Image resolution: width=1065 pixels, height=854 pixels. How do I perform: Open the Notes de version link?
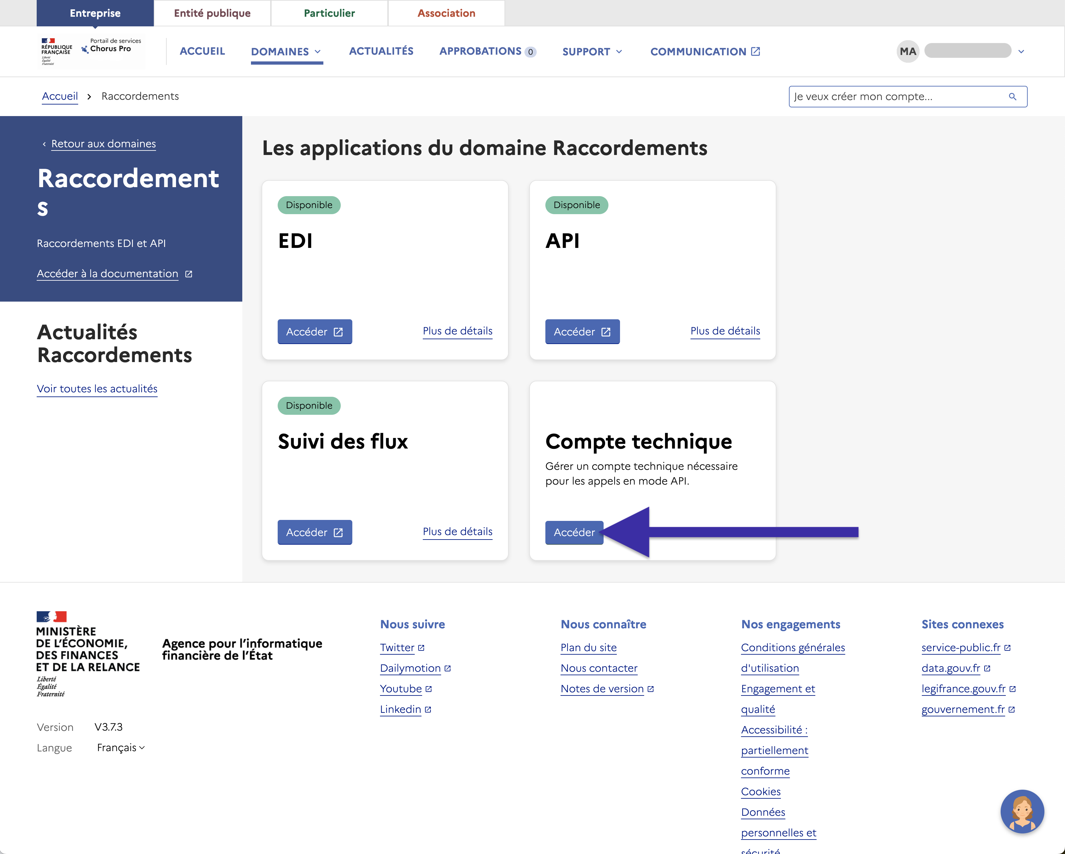click(x=602, y=689)
